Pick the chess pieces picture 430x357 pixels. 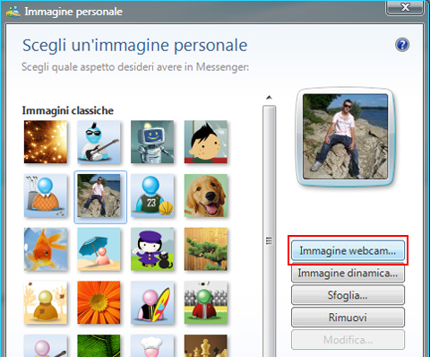tap(206, 346)
